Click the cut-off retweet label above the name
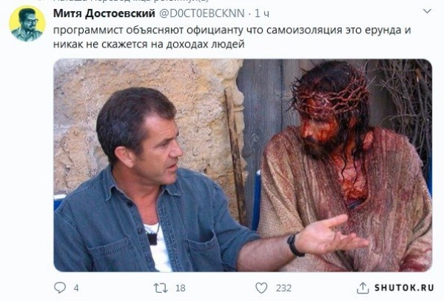Image resolution: width=444 pixels, height=301 pixels. 130,1
